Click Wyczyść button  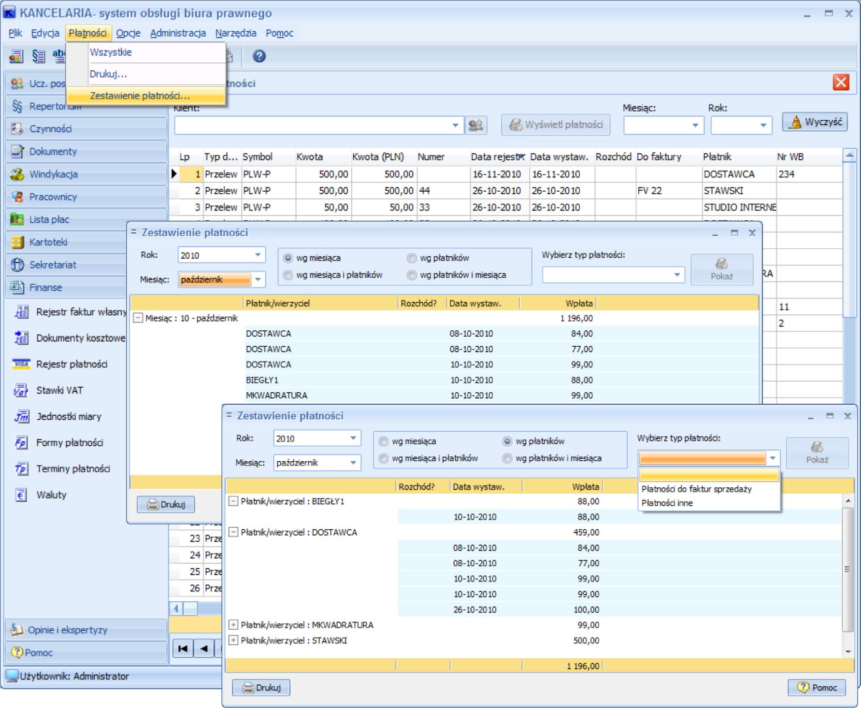point(815,122)
